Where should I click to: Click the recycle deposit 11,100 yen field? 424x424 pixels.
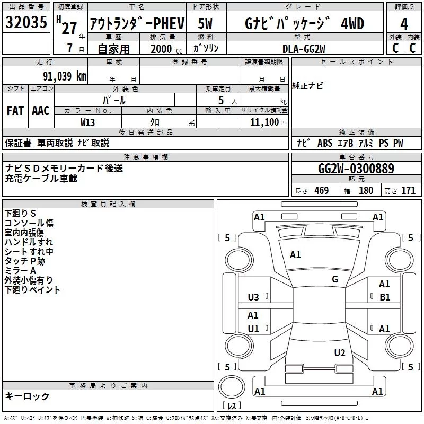click(264, 122)
